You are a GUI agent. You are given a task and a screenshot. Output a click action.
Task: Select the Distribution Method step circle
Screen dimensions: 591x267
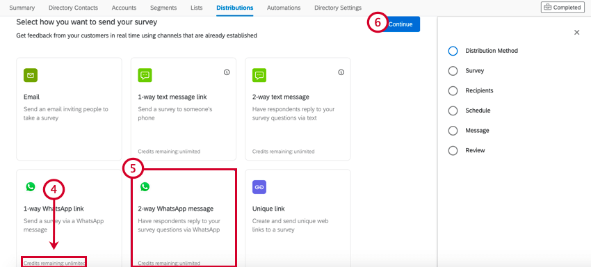pos(453,51)
